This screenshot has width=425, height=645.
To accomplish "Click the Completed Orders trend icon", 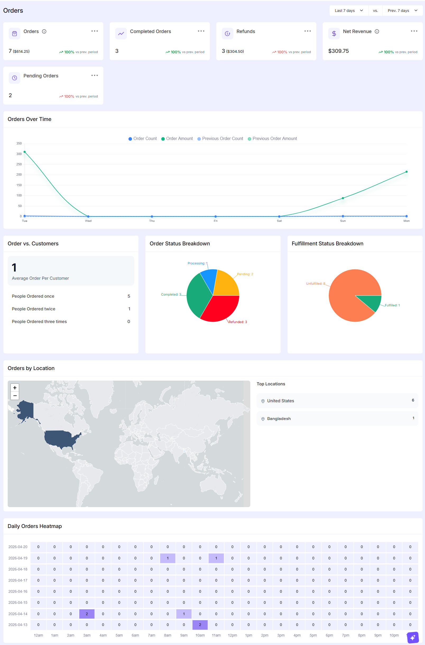I will pos(121,34).
